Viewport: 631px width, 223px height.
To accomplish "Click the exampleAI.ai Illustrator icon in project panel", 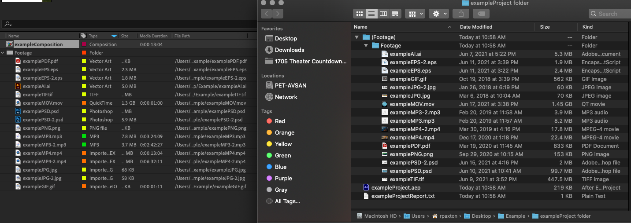I will 18,86.
